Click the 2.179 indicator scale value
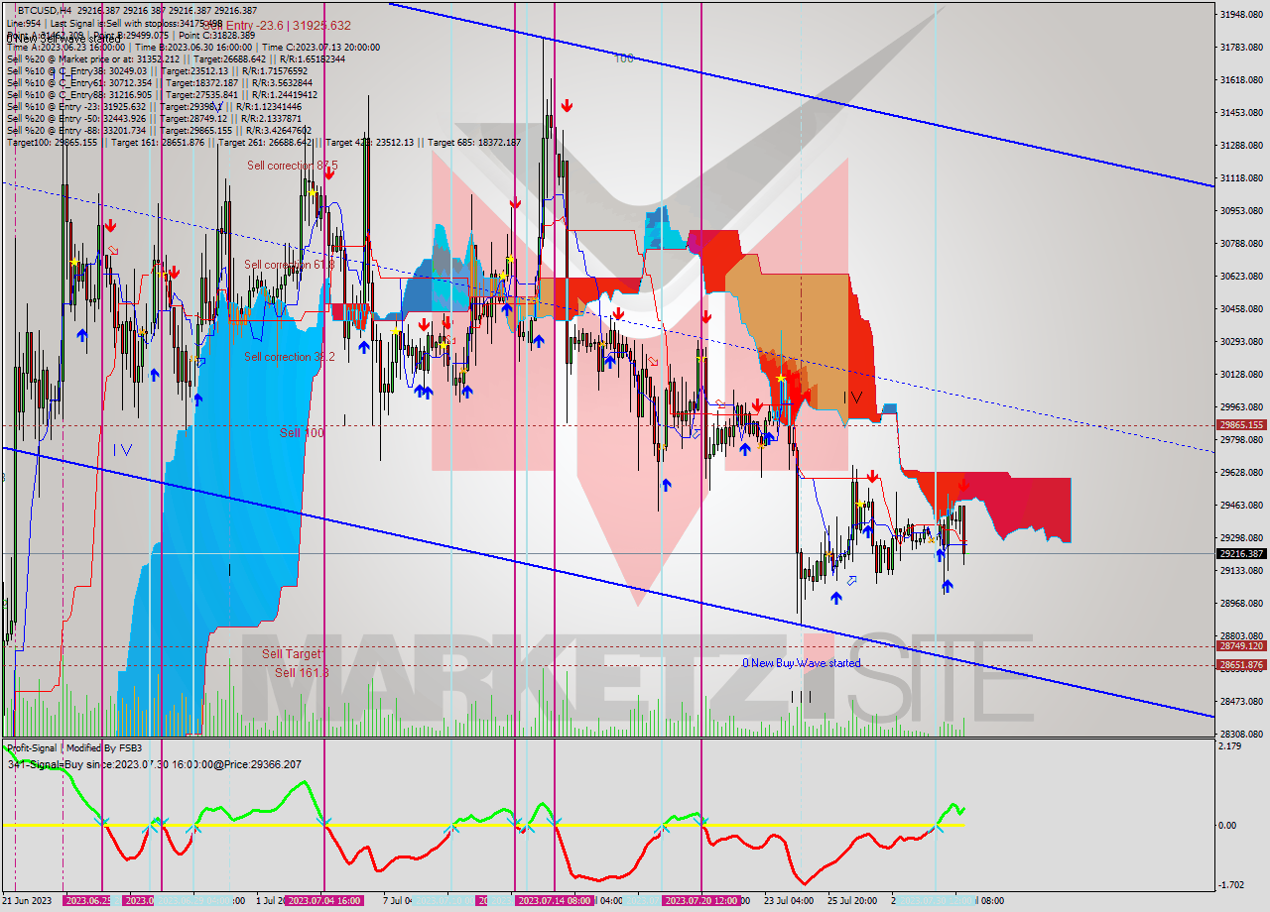 (x=1231, y=745)
